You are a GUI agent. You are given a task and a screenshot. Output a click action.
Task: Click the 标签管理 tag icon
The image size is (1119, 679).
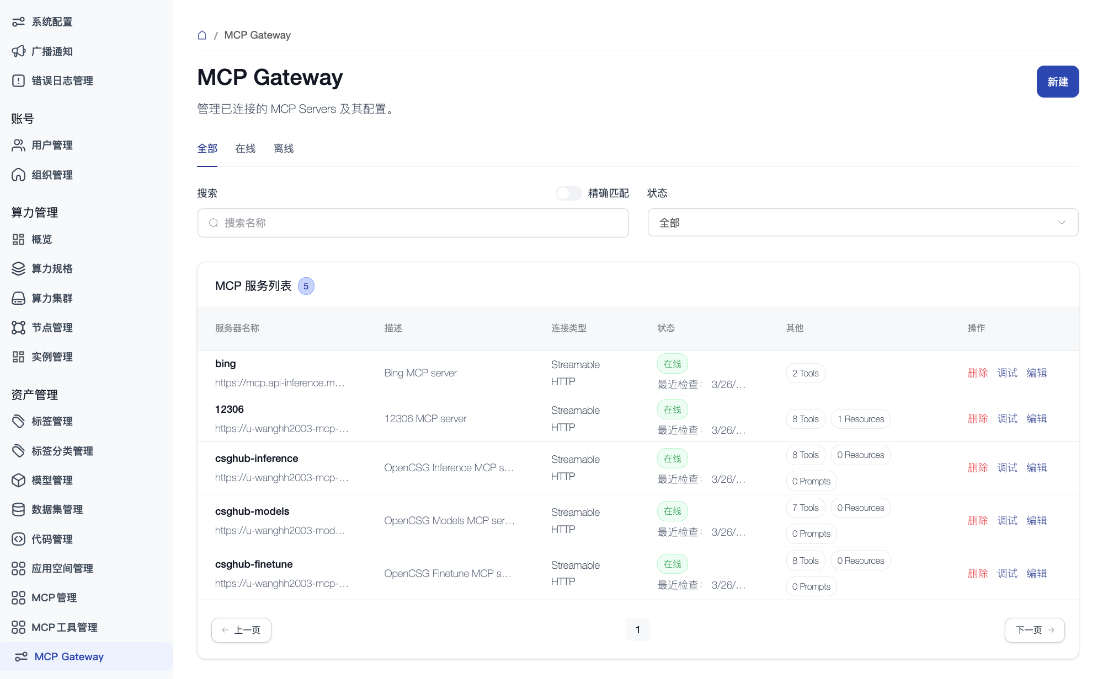click(18, 421)
